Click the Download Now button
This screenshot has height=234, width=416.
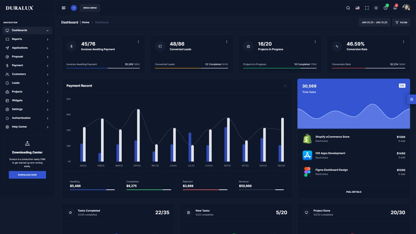(x=27, y=175)
